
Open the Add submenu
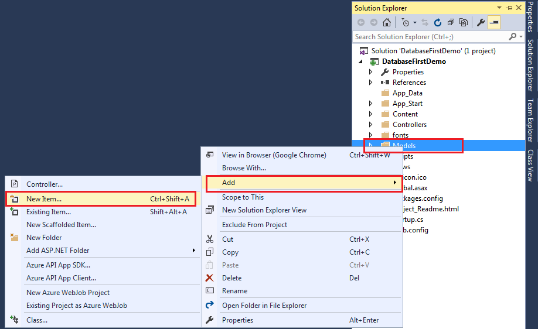point(303,183)
